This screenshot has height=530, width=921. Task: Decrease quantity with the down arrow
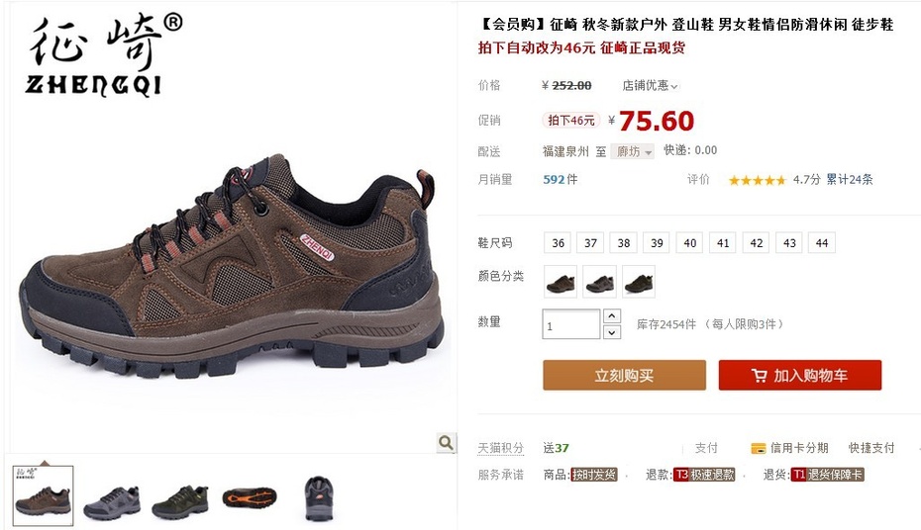click(612, 332)
